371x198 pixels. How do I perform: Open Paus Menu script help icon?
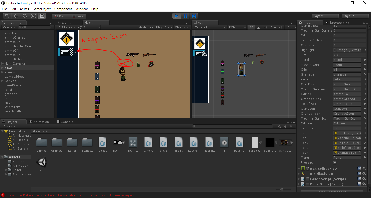(359, 184)
